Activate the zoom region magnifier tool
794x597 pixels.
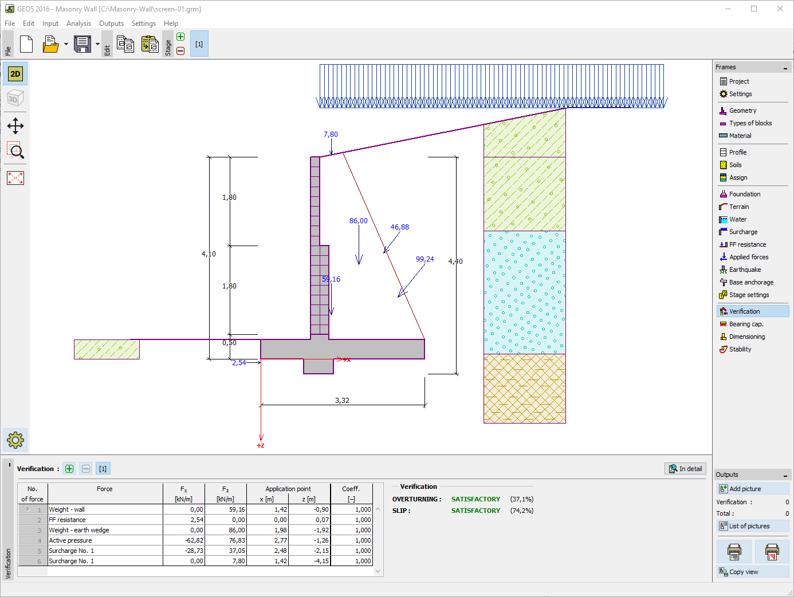click(x=15, y=151)
